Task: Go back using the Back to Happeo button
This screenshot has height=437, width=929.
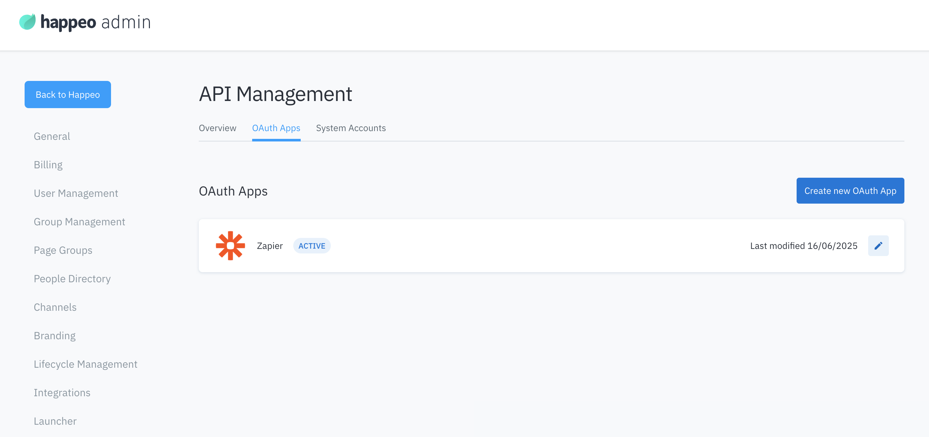Action: coord(68,95)
